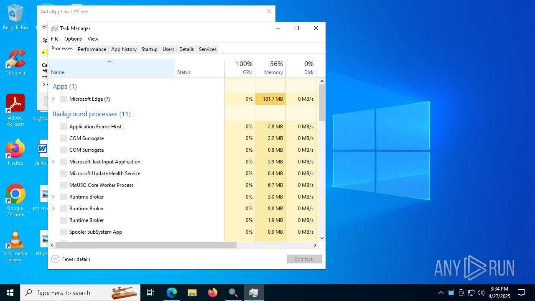
Task: Select the Processes tab
Action: coord(62,48)
